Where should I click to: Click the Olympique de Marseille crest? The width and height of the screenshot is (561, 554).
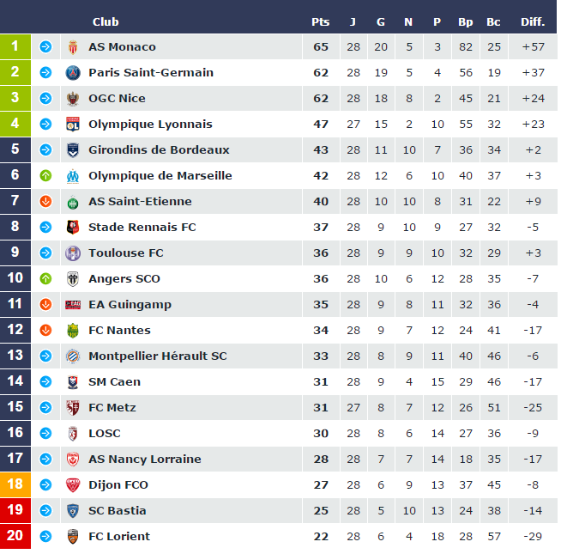tap(73, 176)
